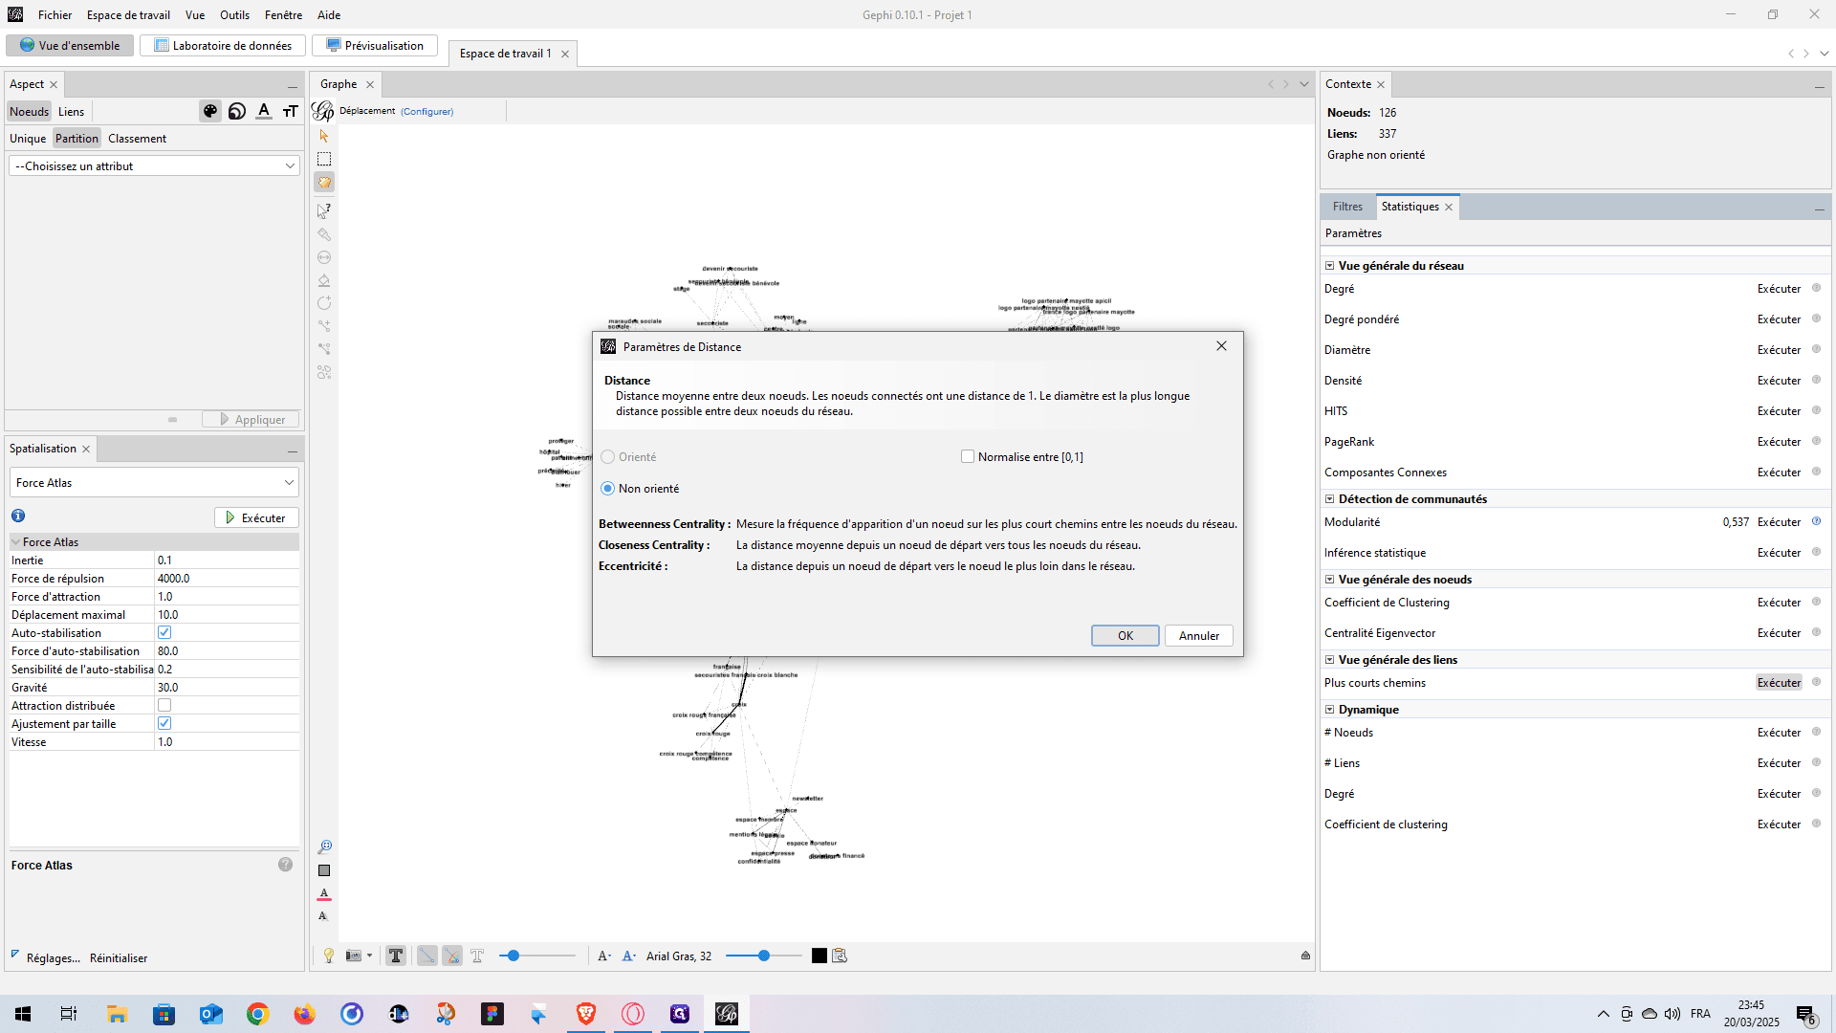Viewport: 1836px width, 1033px height.
Task: Select the node color palette icon
Action: [x=210, y=111]
